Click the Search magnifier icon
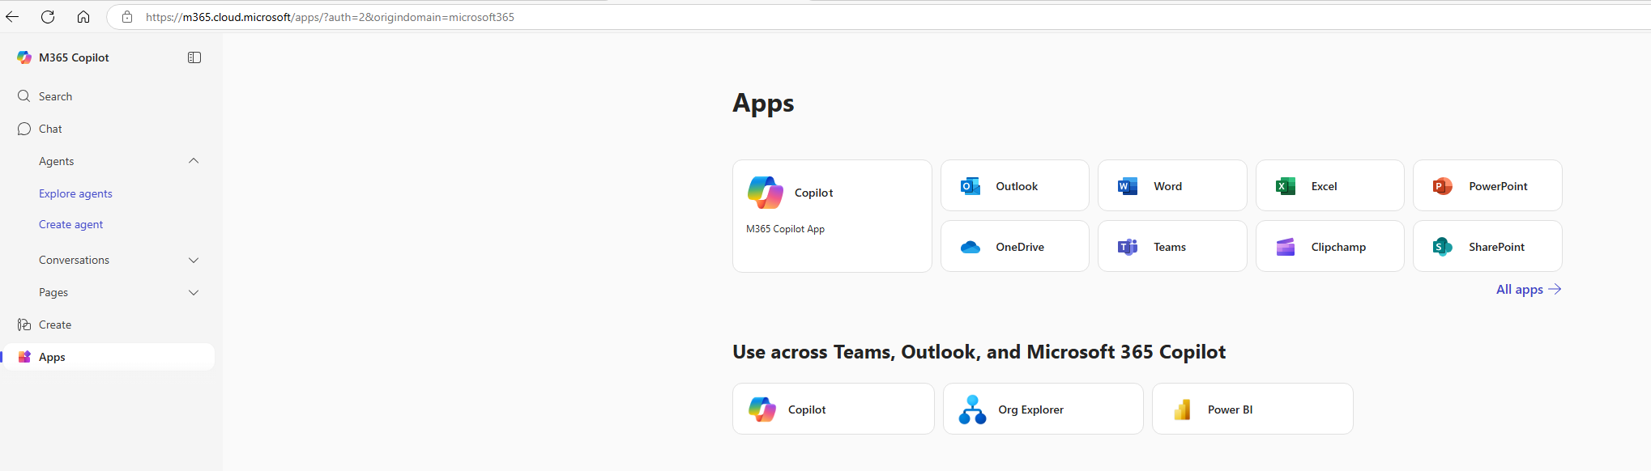Image resolution: width=1651 pixels, height=471 pixels. point(23,96)
